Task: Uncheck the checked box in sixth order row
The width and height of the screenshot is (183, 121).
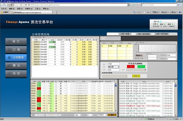Action: pos(56,96)
